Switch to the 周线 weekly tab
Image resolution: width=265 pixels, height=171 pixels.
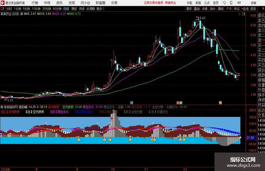(74, 9)
